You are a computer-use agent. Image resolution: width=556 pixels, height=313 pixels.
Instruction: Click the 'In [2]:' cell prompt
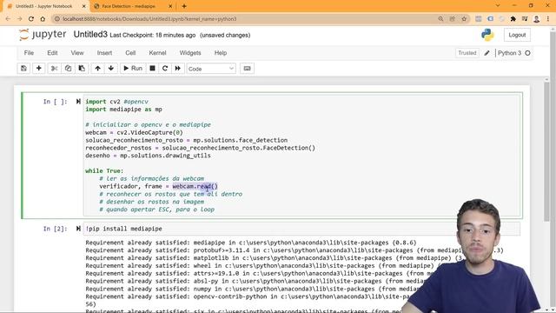(55, 229)
